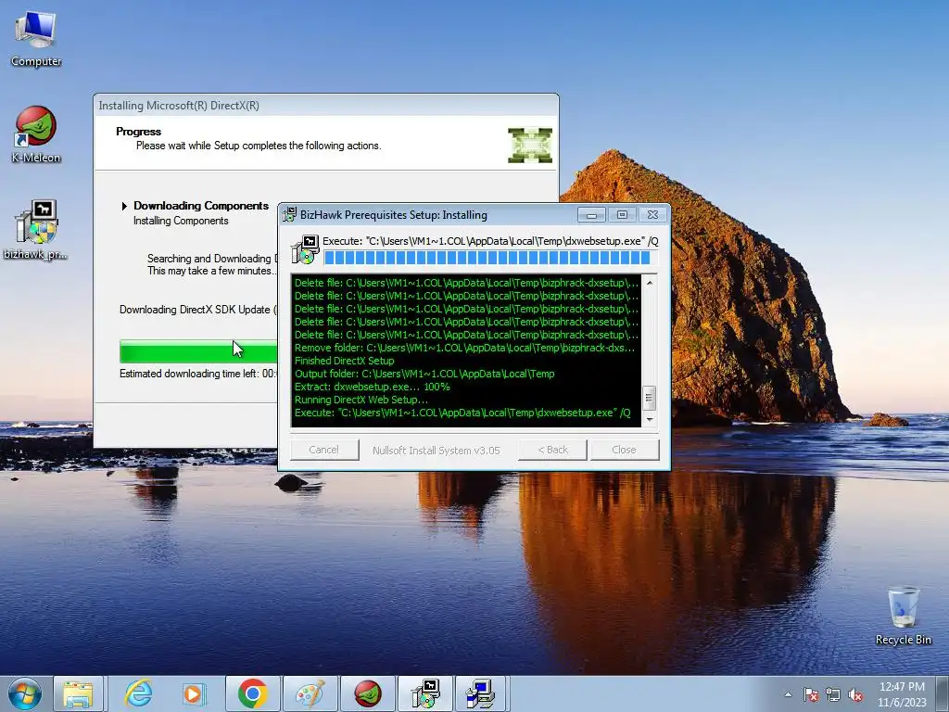Click the Downloading Components arrow marker
Image resolution: width=949 pixels, height=712 pixels.
pos(124,206)
